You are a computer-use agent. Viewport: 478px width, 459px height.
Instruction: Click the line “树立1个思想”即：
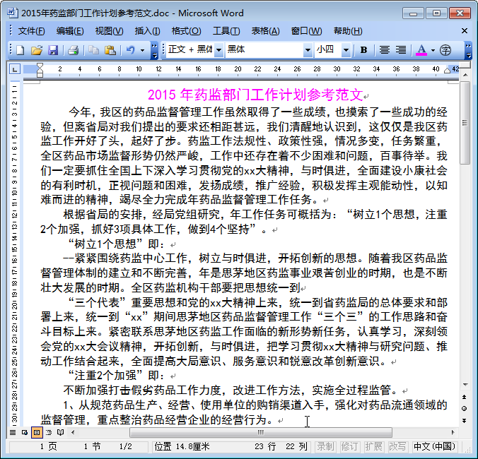117,244
